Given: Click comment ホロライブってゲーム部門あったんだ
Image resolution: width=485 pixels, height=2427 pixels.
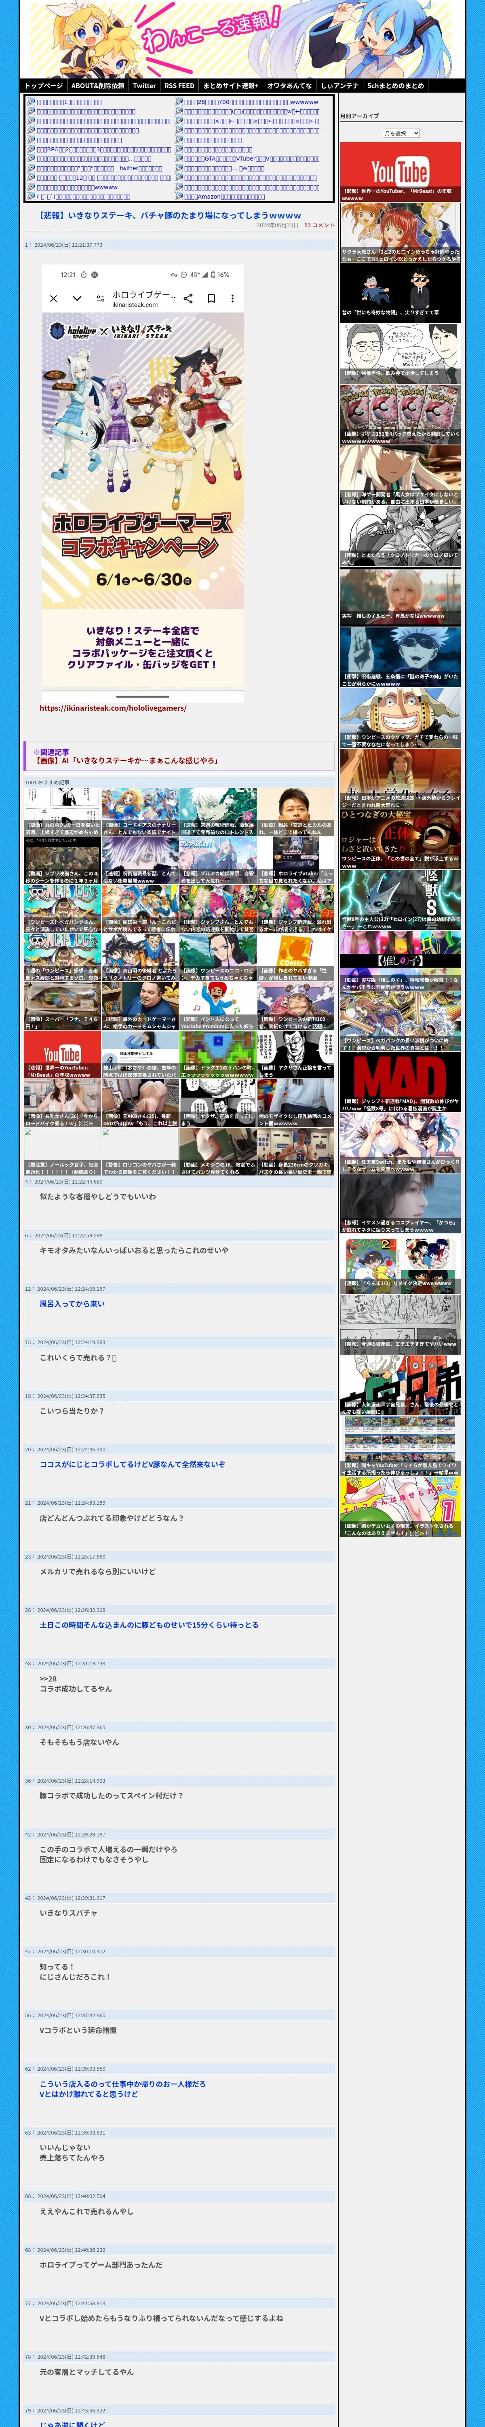Looking at the screenshot, I should pos(101,2264).
